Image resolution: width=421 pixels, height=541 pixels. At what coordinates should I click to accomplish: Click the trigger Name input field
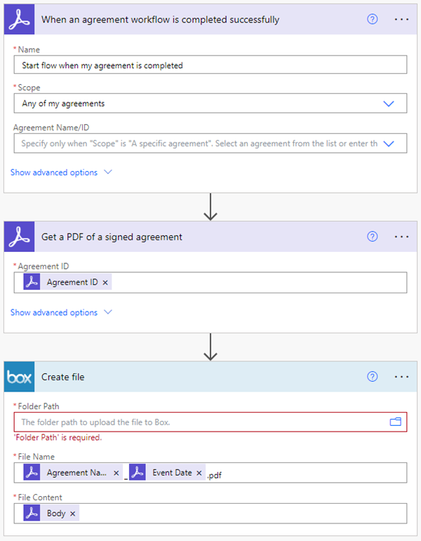click(210, 65)
